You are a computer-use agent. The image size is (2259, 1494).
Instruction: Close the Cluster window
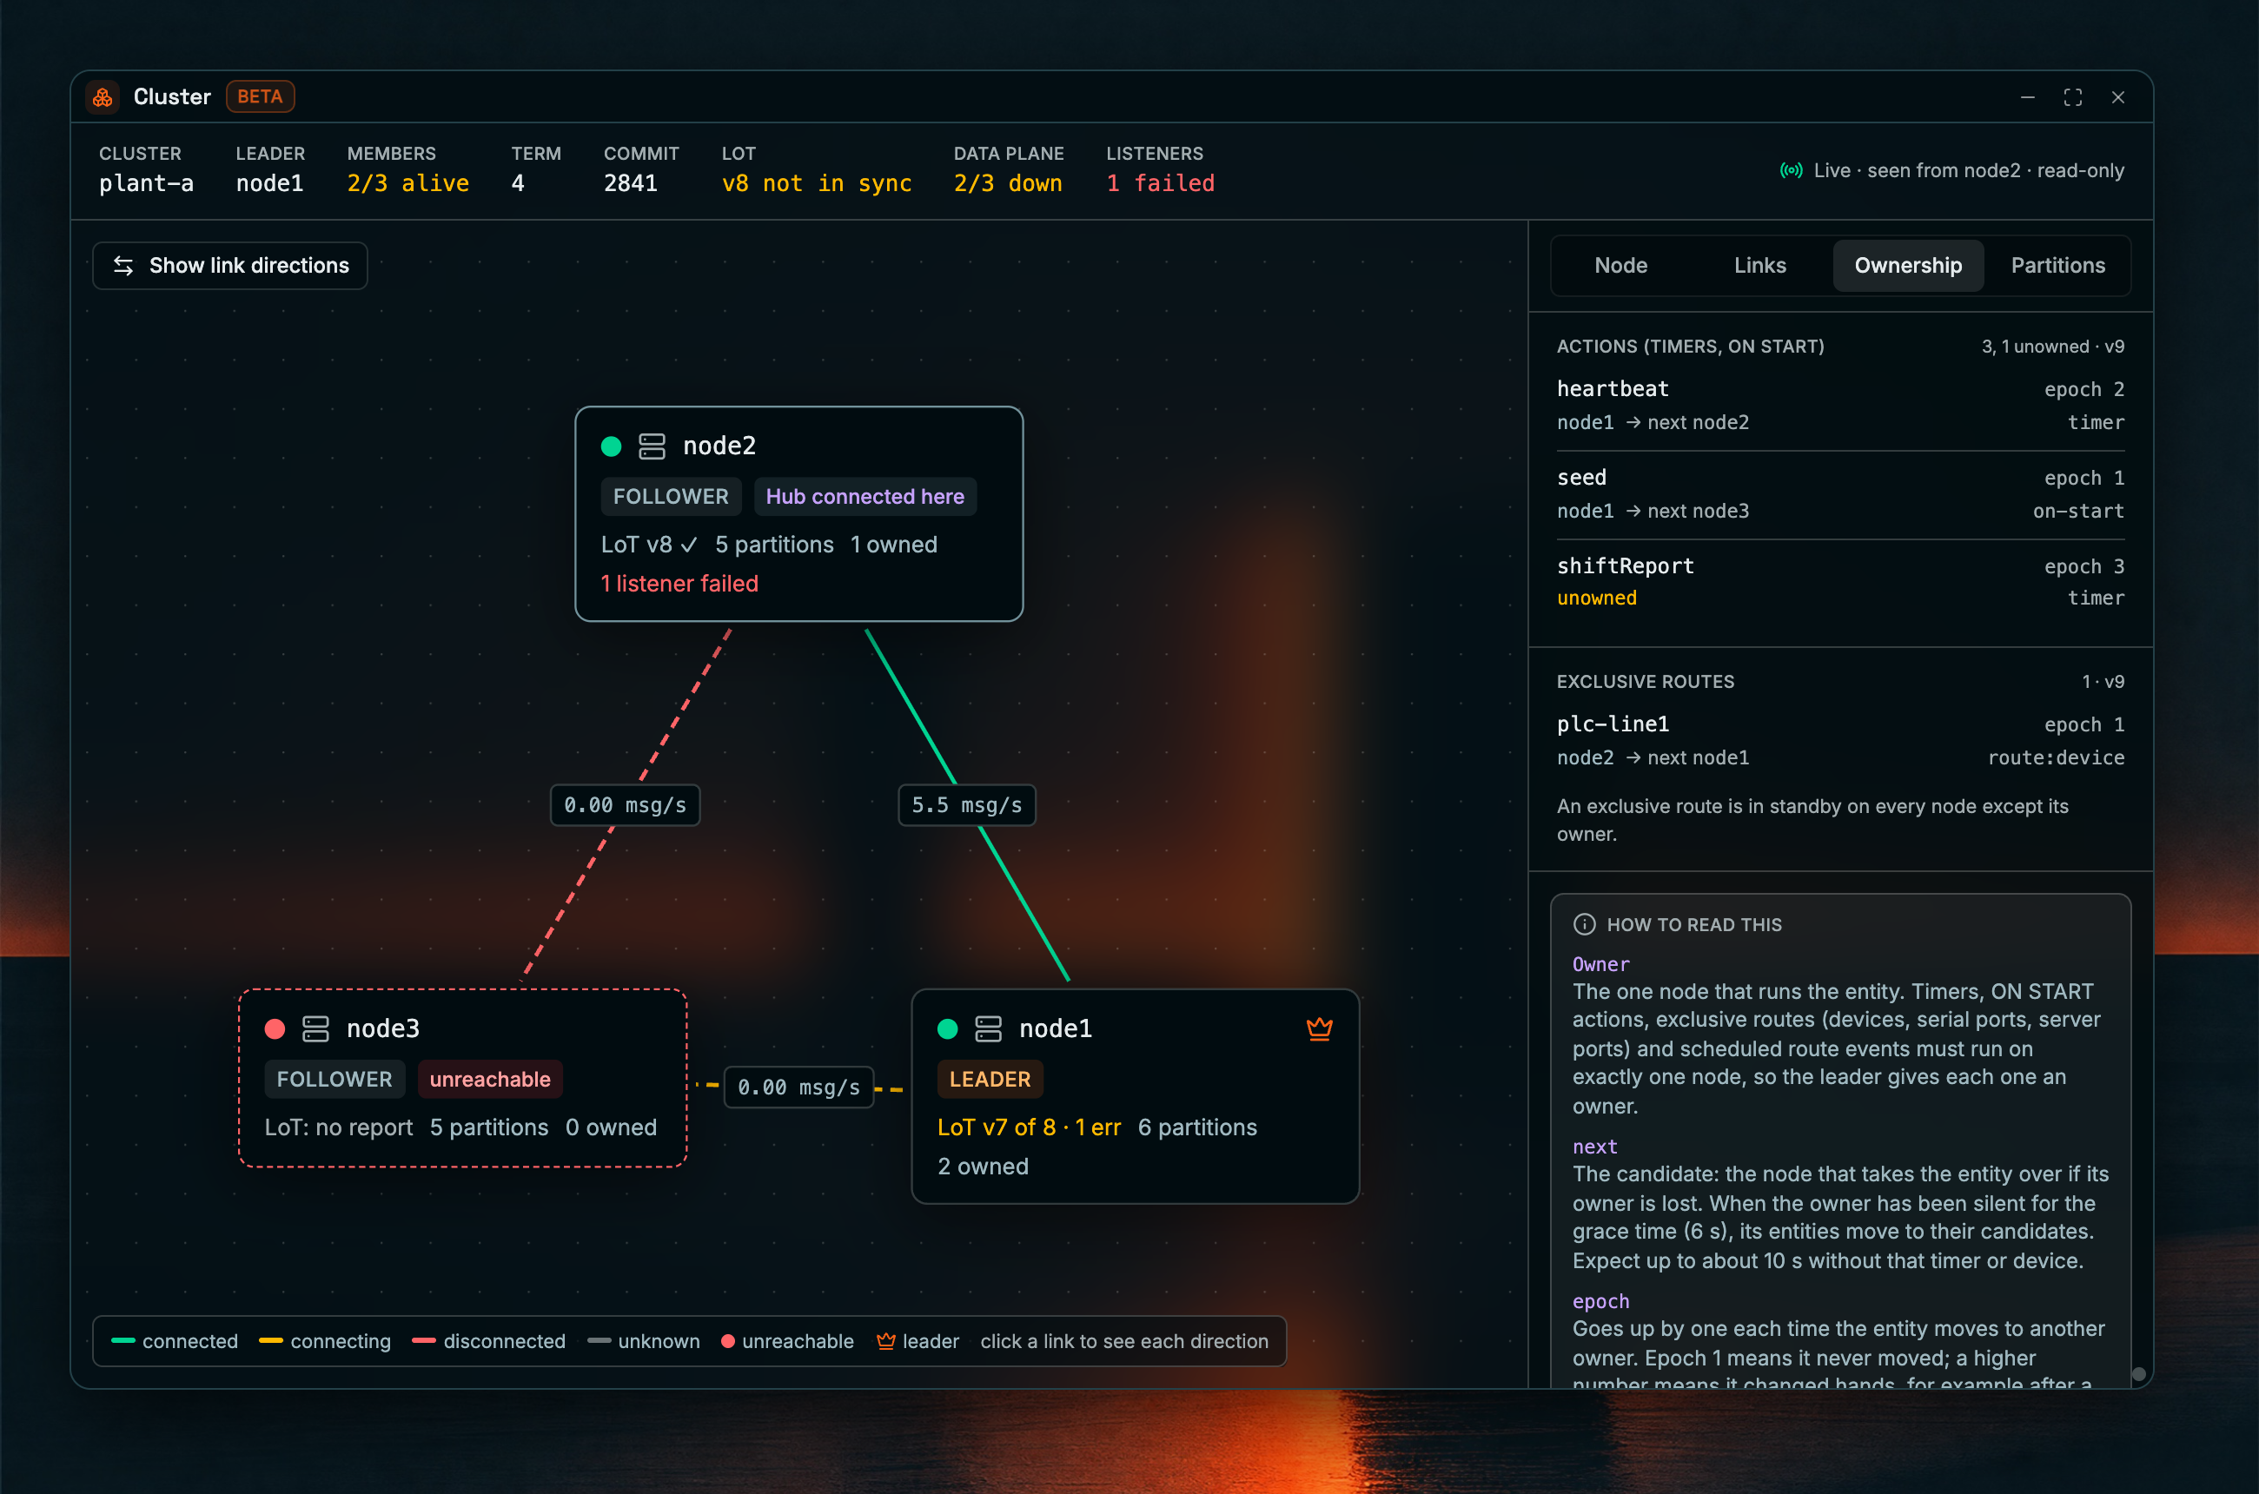pos(2118,97)
